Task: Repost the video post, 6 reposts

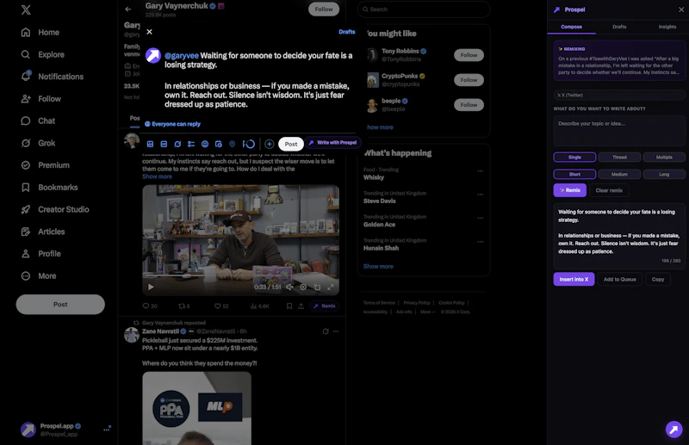Action: (184, 306)
